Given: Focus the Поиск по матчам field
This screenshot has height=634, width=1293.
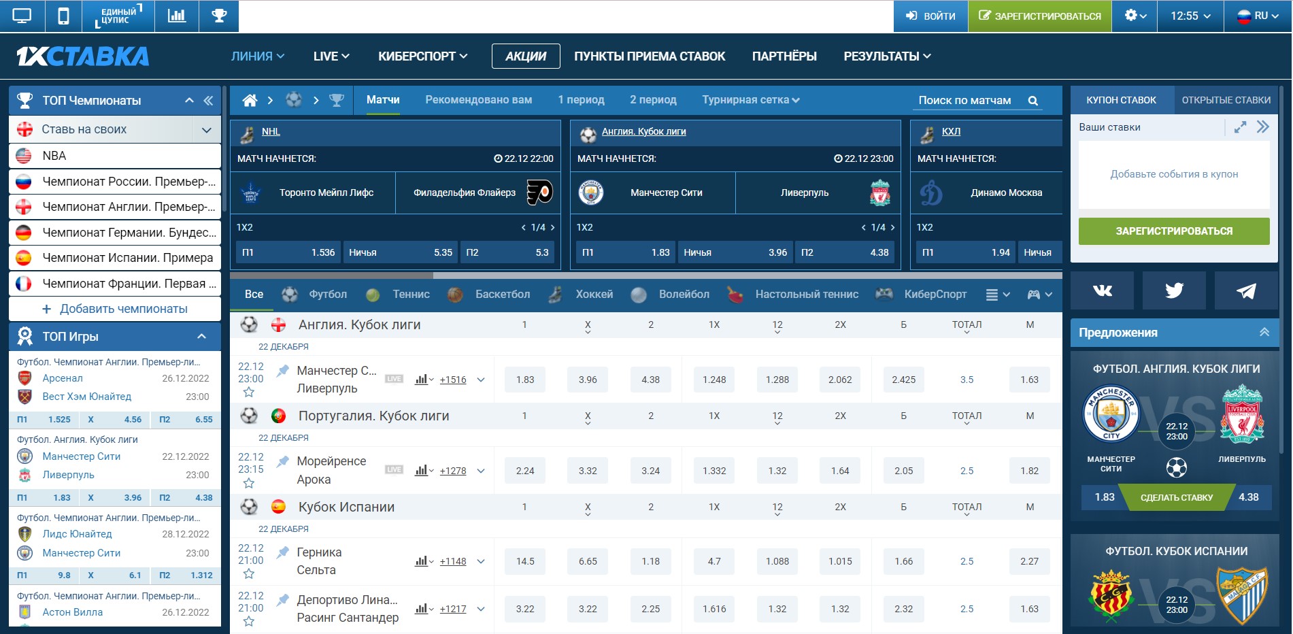Looking at the screenshot, I should [x=966, y=101].
